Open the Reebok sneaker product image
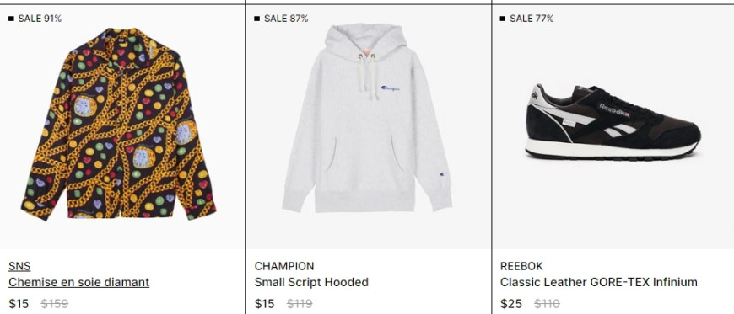 coord(613,122)
